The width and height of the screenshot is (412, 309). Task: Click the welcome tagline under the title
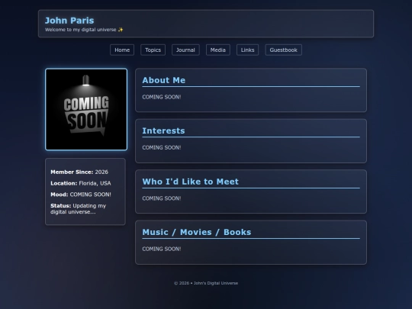(84, 30)
